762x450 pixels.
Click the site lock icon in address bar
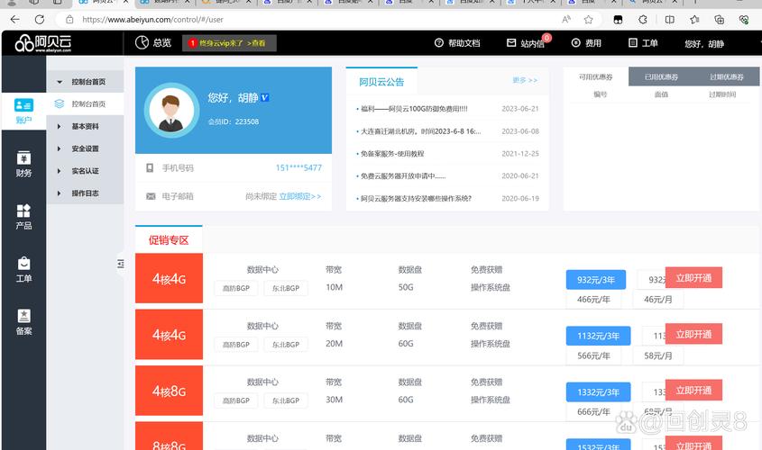69,20
